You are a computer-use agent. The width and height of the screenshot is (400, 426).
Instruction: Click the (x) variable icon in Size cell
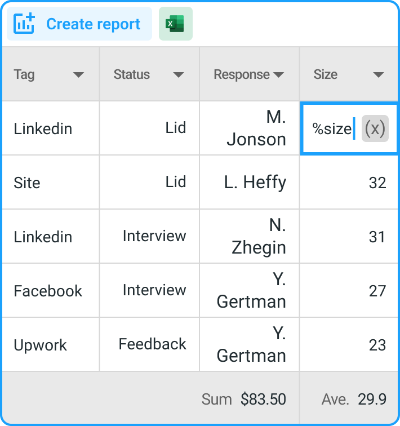point(375,129)
